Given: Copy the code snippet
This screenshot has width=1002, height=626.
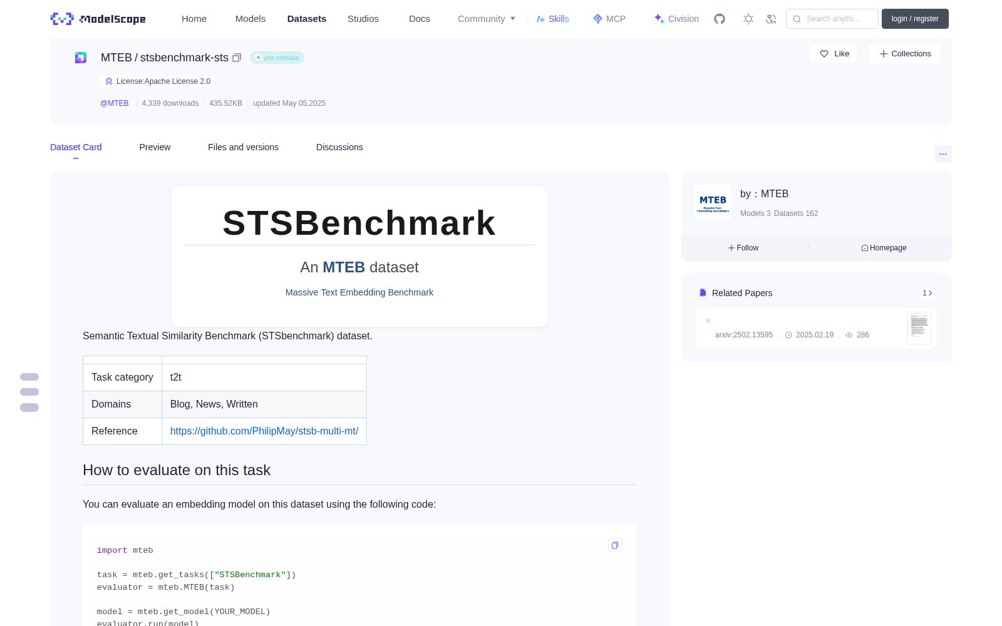Looking at the screenshot, I should point(615,545).
